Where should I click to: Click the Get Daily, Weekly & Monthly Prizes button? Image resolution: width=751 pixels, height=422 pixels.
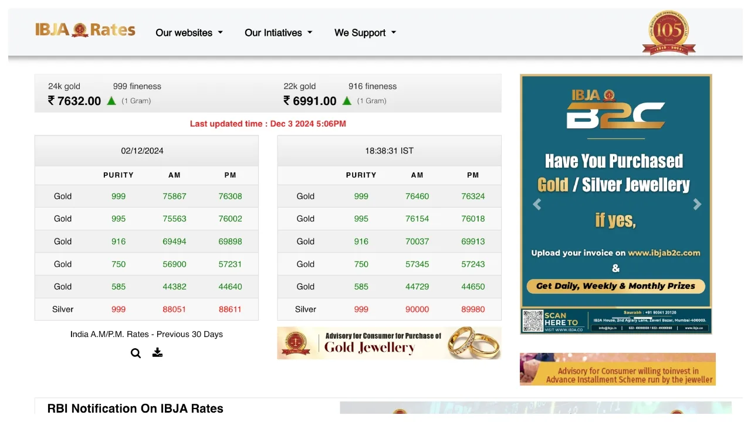[x=615, y=286]
